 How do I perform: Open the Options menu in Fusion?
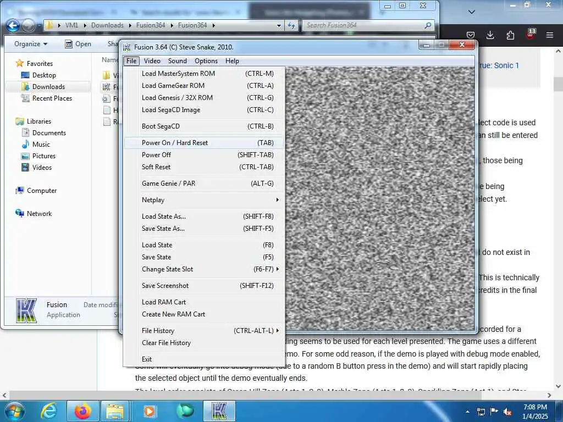(x=206, y=61)
